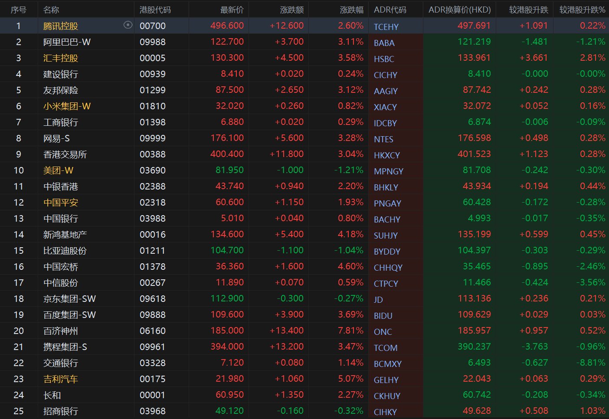609x419 pixels.
Task: Sort by the 最新价 column header
Action: pyautogui.click(x=232, y=10)
